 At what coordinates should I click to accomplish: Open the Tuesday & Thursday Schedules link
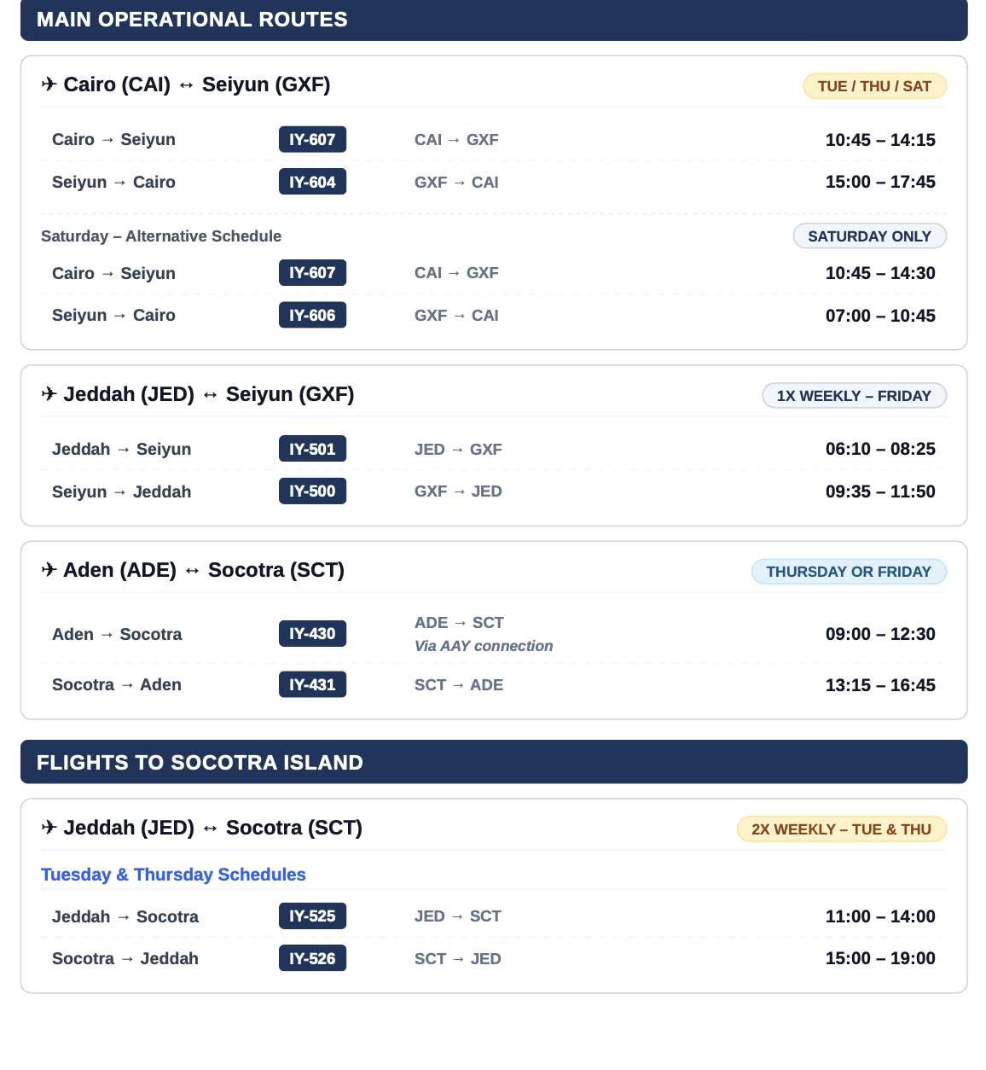coord(173,875)
